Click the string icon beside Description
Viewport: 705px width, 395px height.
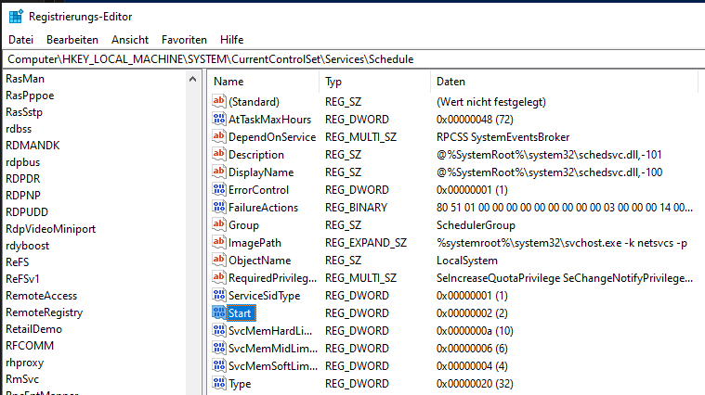tap(219, 155)
